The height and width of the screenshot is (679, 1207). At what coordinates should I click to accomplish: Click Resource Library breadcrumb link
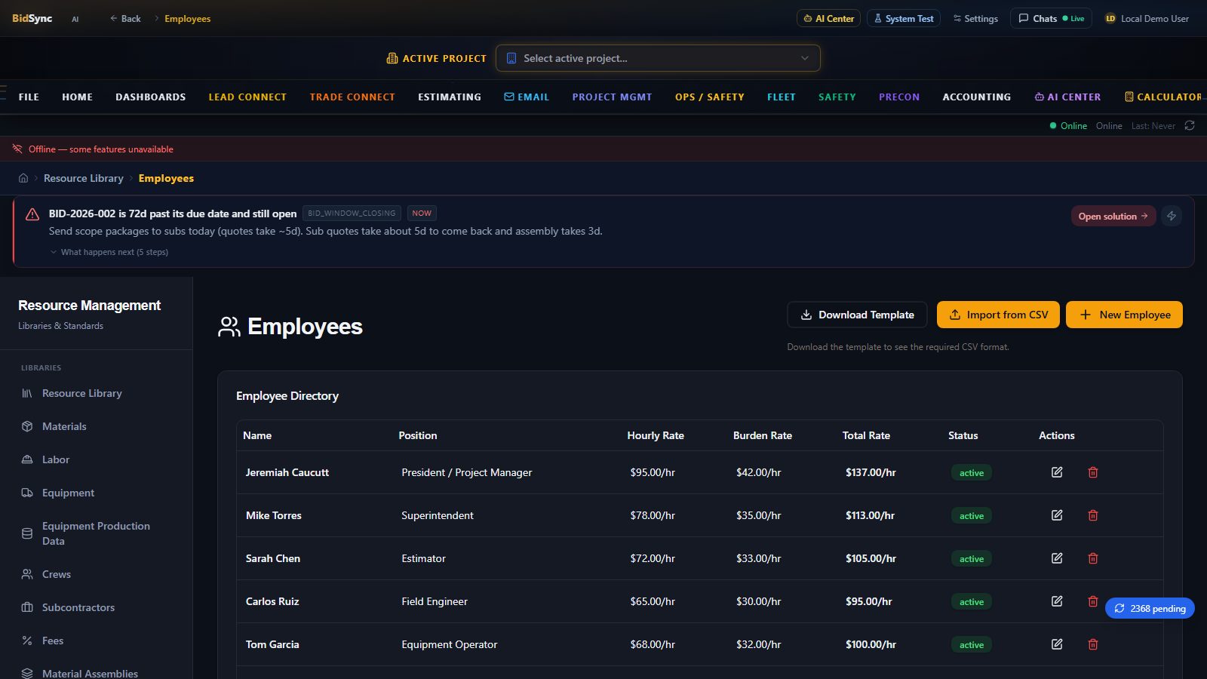point(83,178)
